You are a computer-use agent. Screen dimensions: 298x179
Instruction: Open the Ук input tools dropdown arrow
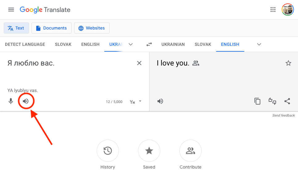pos(140,101)
